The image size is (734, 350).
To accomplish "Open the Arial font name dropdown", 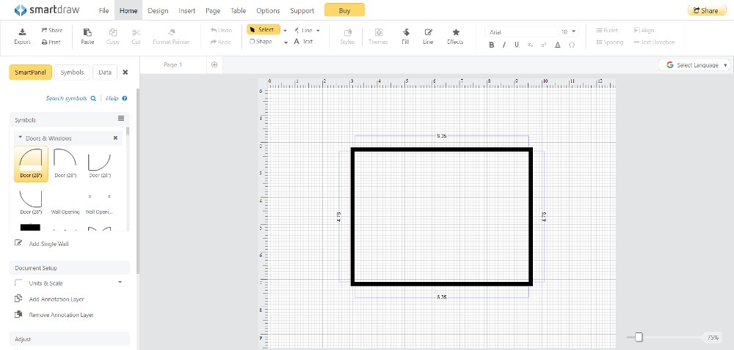I will (521, 31).
